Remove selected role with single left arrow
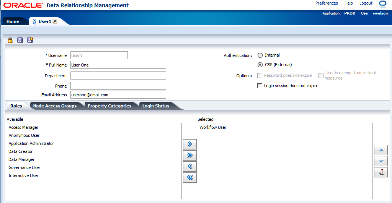The width and height of the screenshot is (392, 203). pos(189,166)
